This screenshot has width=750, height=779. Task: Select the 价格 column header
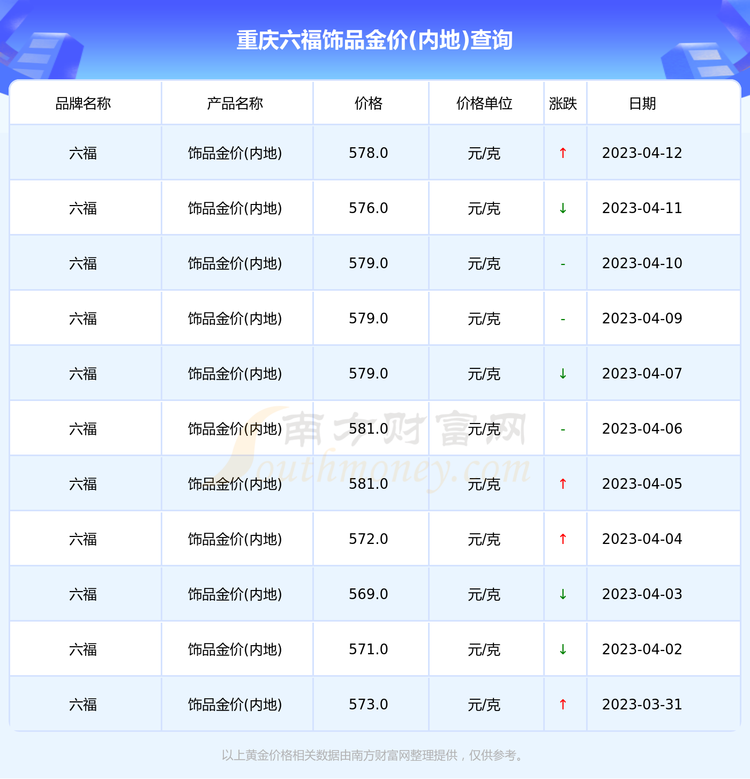369,103
